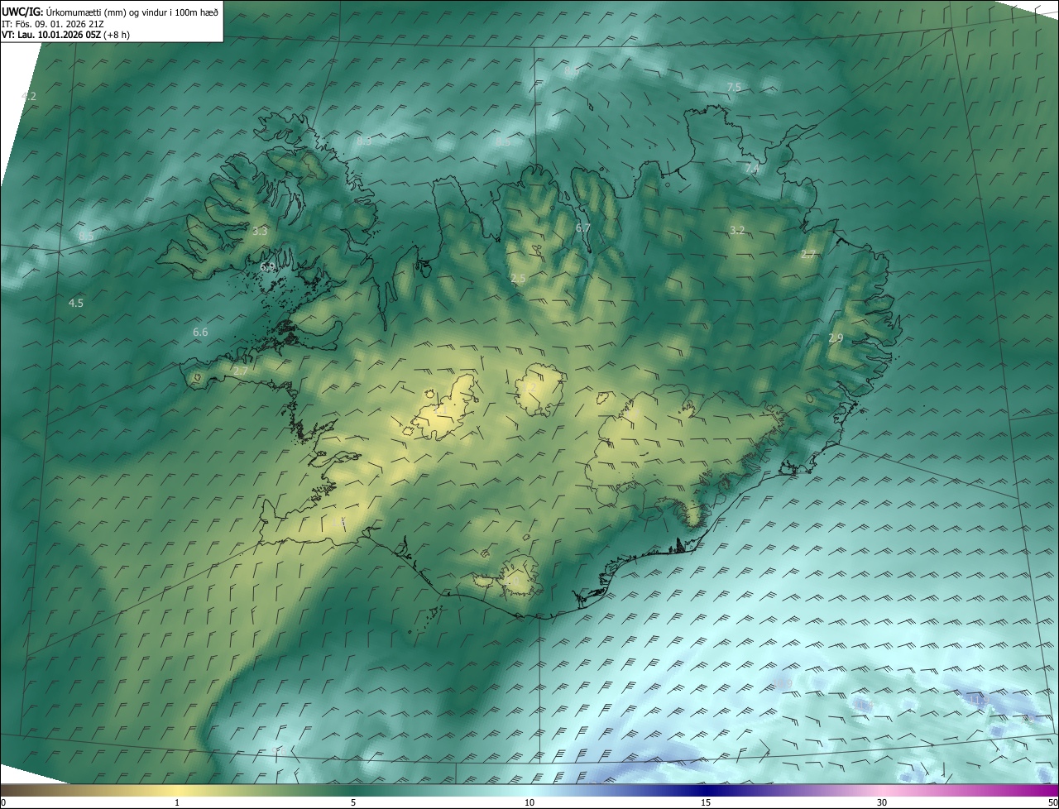Click the 3.2 value label
Viewport: 1059px width, 809px height.
coord(737,231)
